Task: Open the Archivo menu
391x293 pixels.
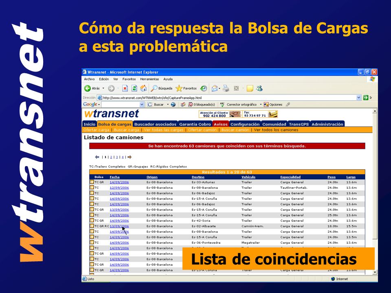Action: click(89, 79)
